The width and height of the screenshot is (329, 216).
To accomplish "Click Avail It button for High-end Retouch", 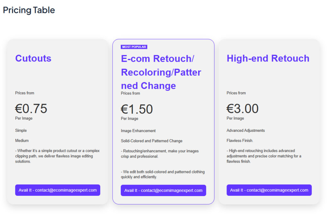I will pyautogui.click(x=269, y=190).
